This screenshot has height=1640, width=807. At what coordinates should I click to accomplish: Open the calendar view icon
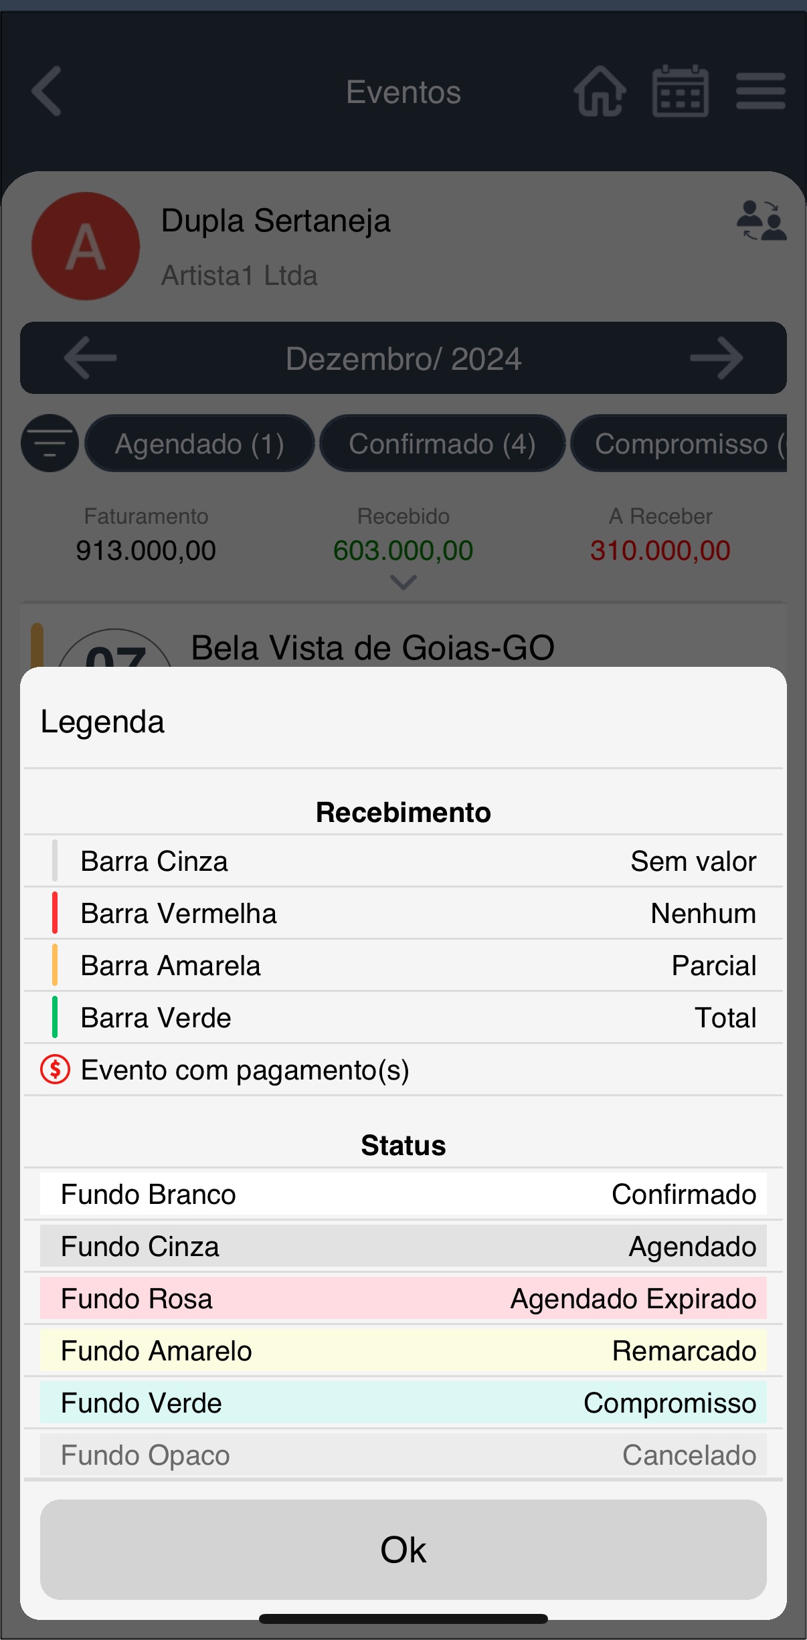tap(680, 91)
